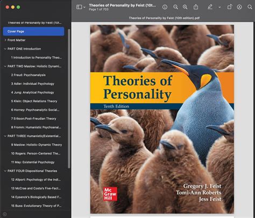Open 14 Eysenck's Biologically Based chapter
Viewport: 255px width, 218px height.
click(36, 197)
